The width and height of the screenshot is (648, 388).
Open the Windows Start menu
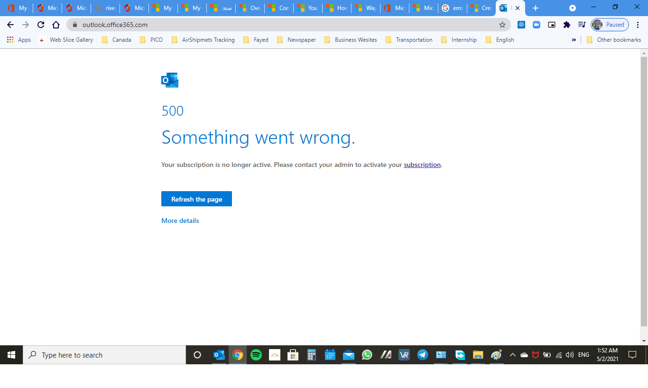coord(11,355)
